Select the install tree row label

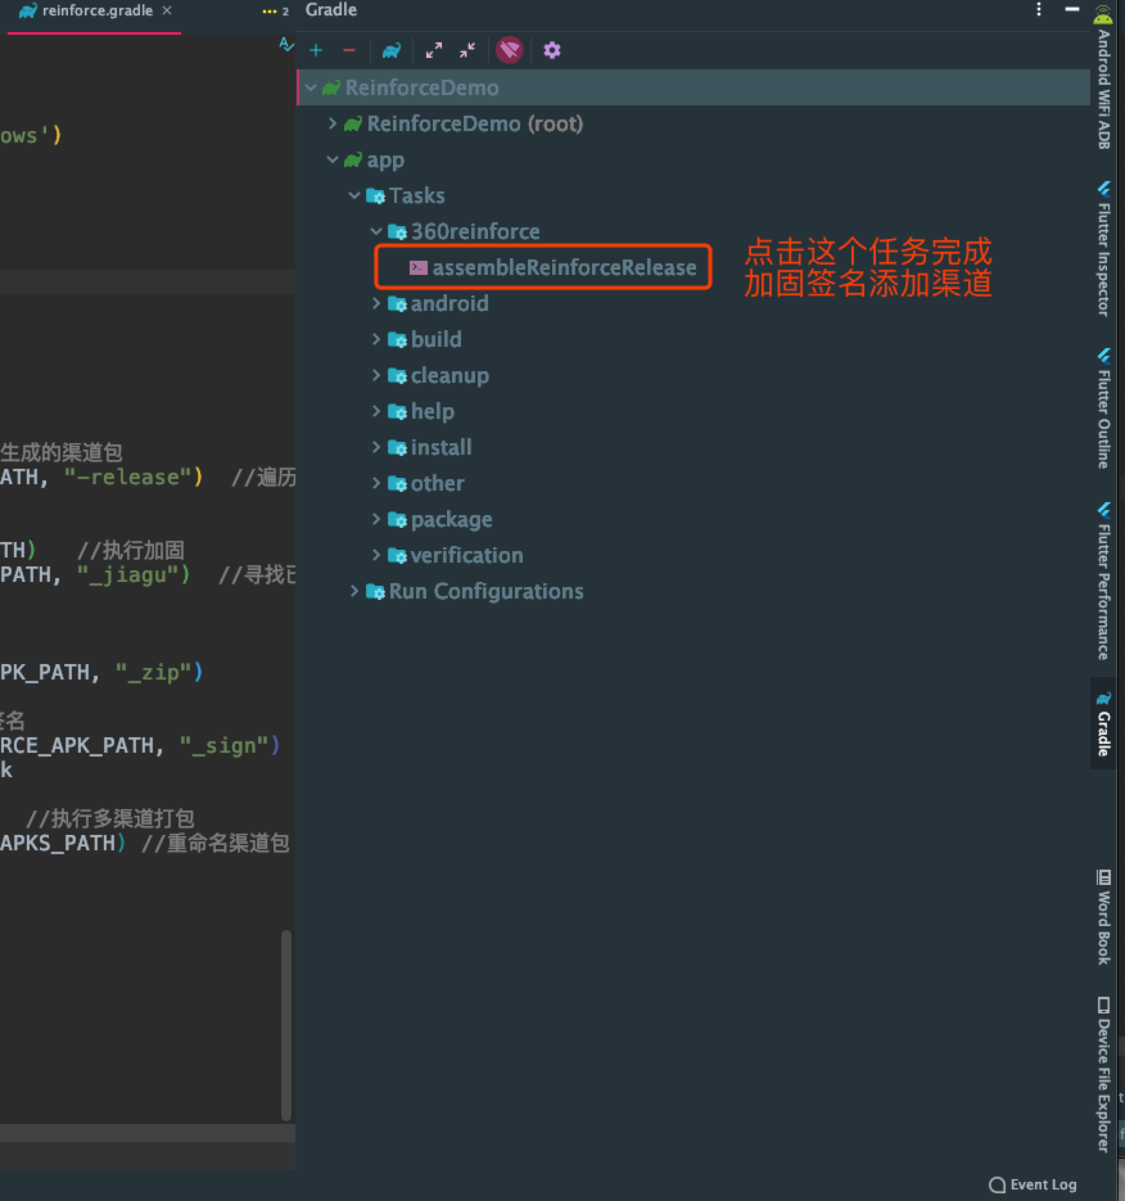coord(441,447)
